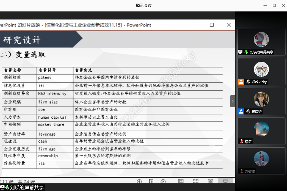Screen dimensions: 287x191
Task: Close the PowerPoint slideshow window
Action: (x=229, y=25)
